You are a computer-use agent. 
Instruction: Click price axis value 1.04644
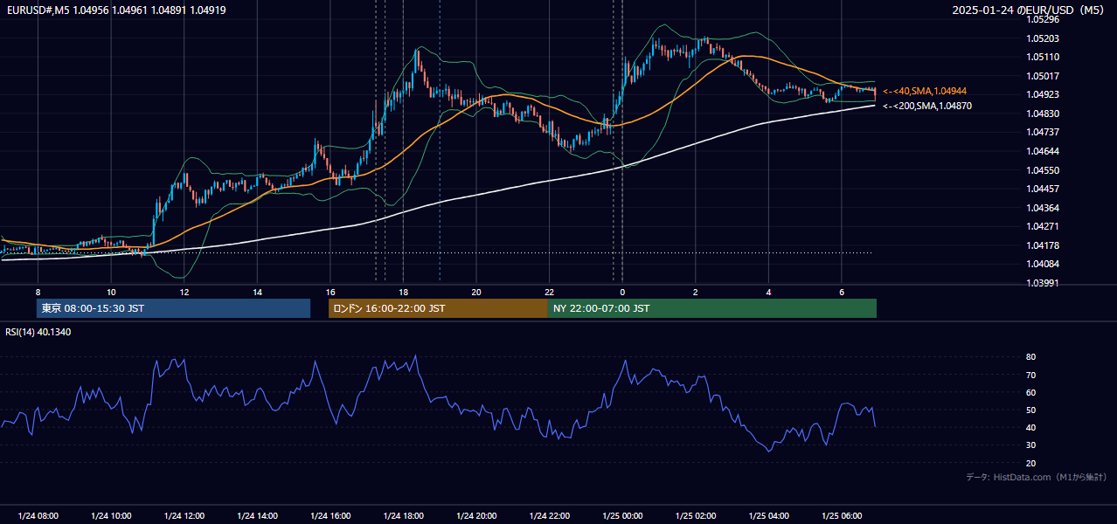pos(1044,151)
